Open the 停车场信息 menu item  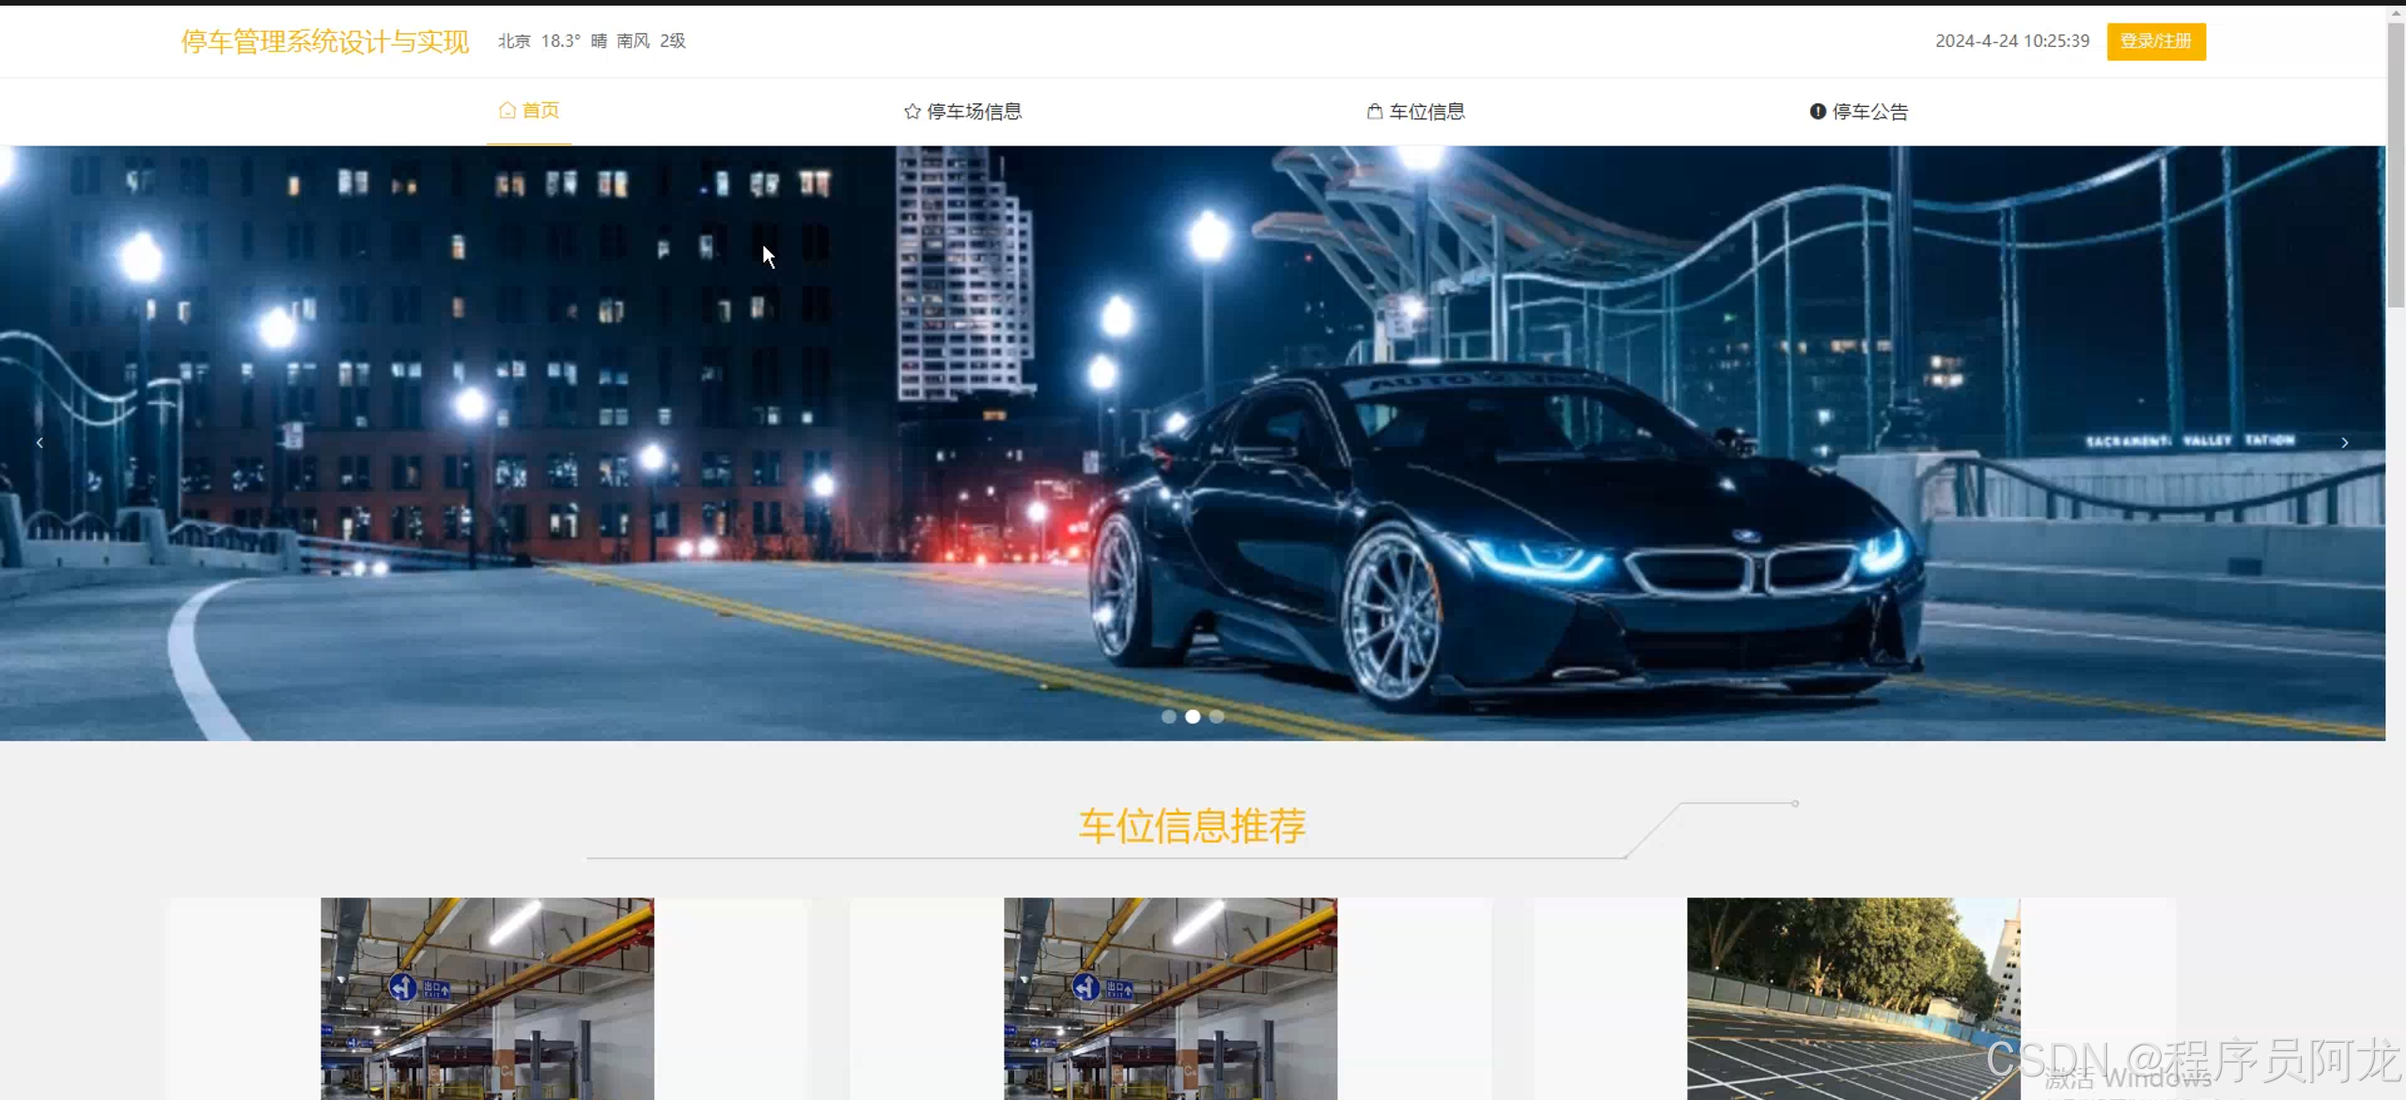[974, 112]
